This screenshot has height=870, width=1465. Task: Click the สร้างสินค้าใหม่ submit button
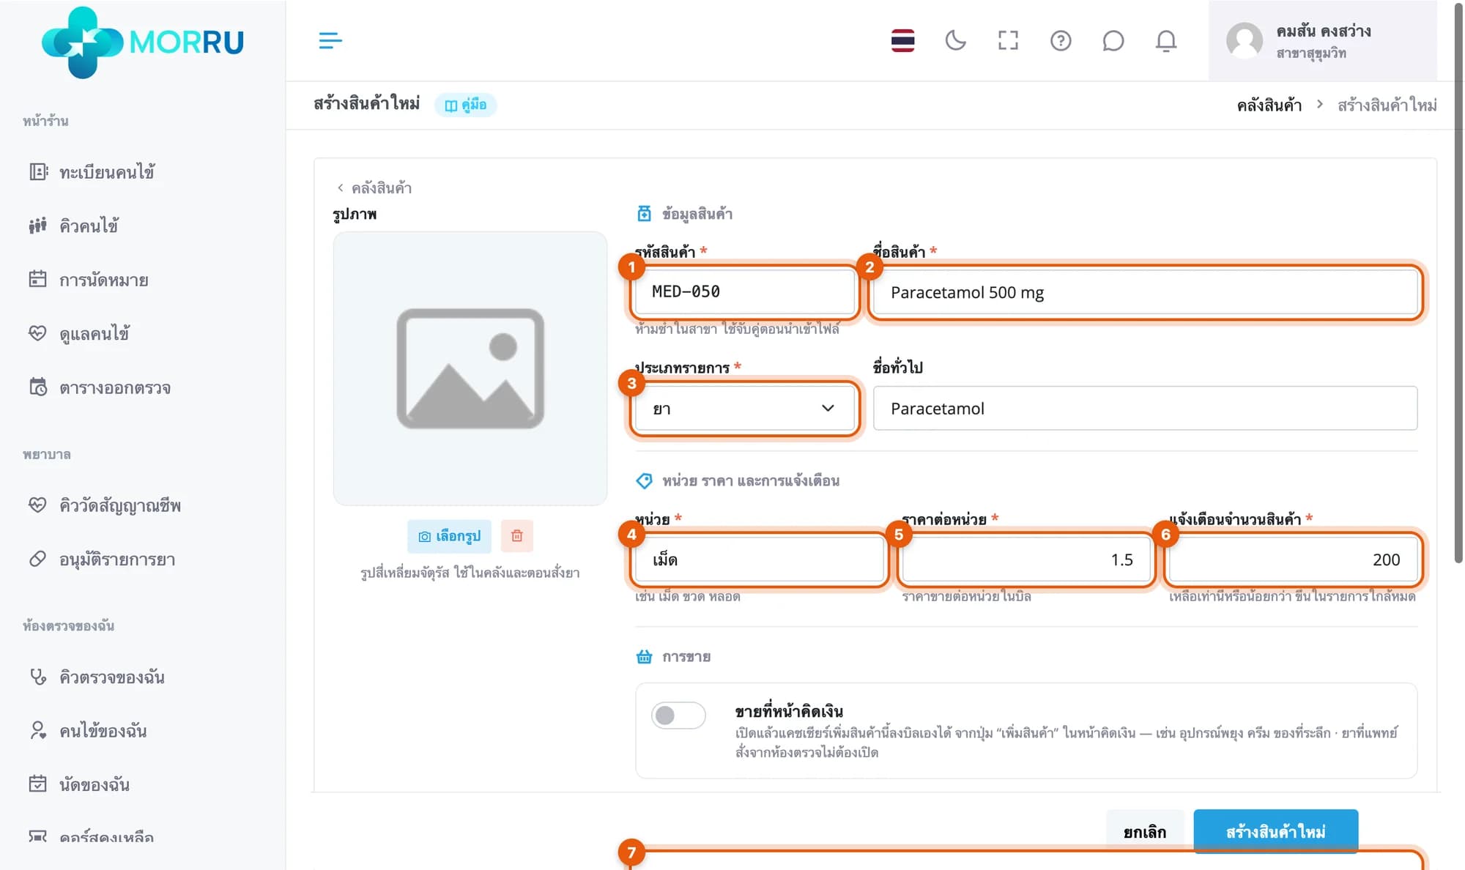click(1275, 832)
